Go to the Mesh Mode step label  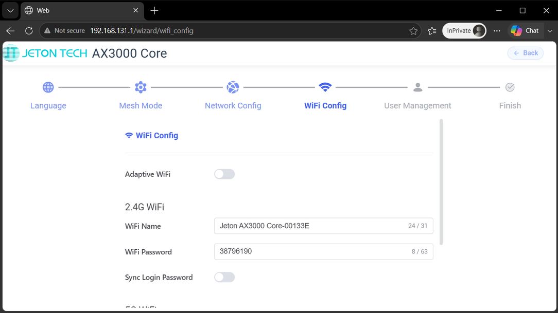click(x=141, y=105)
